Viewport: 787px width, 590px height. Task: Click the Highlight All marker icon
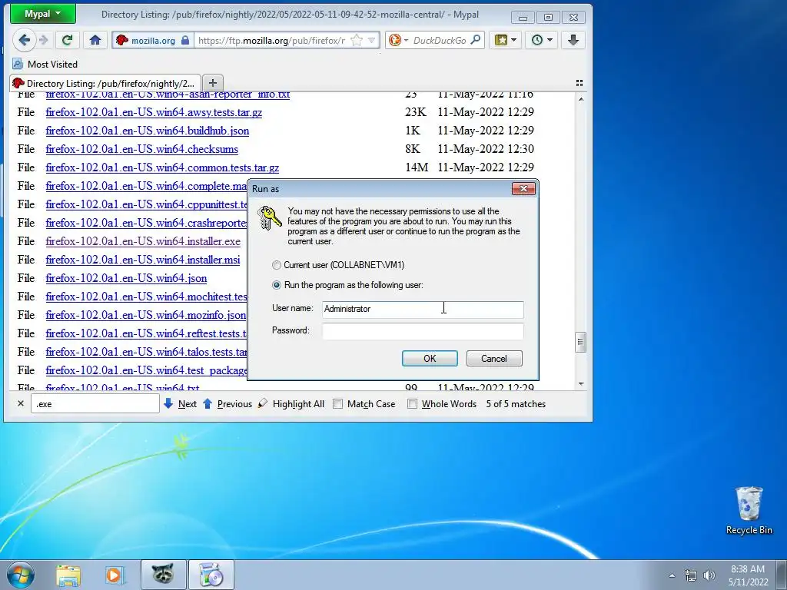pos(263,403)
